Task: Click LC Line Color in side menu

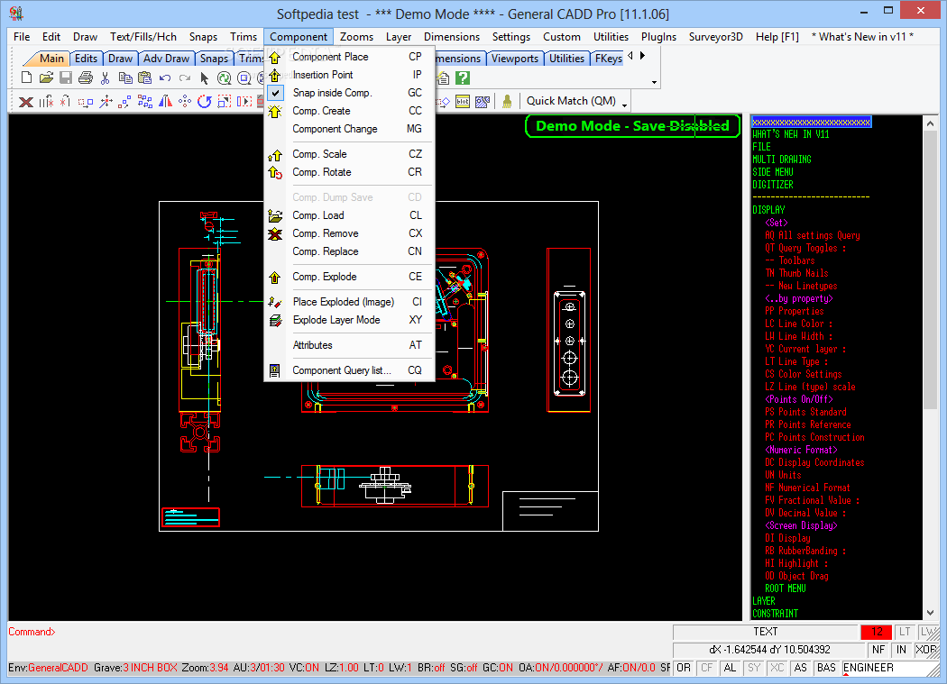Action: pos(798,324)
